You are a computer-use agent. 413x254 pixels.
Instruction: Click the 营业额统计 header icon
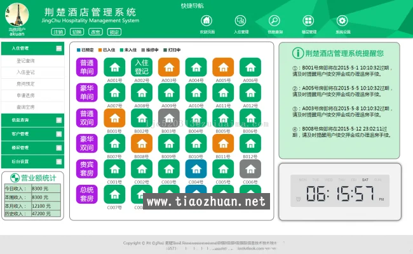pos(15,178)
